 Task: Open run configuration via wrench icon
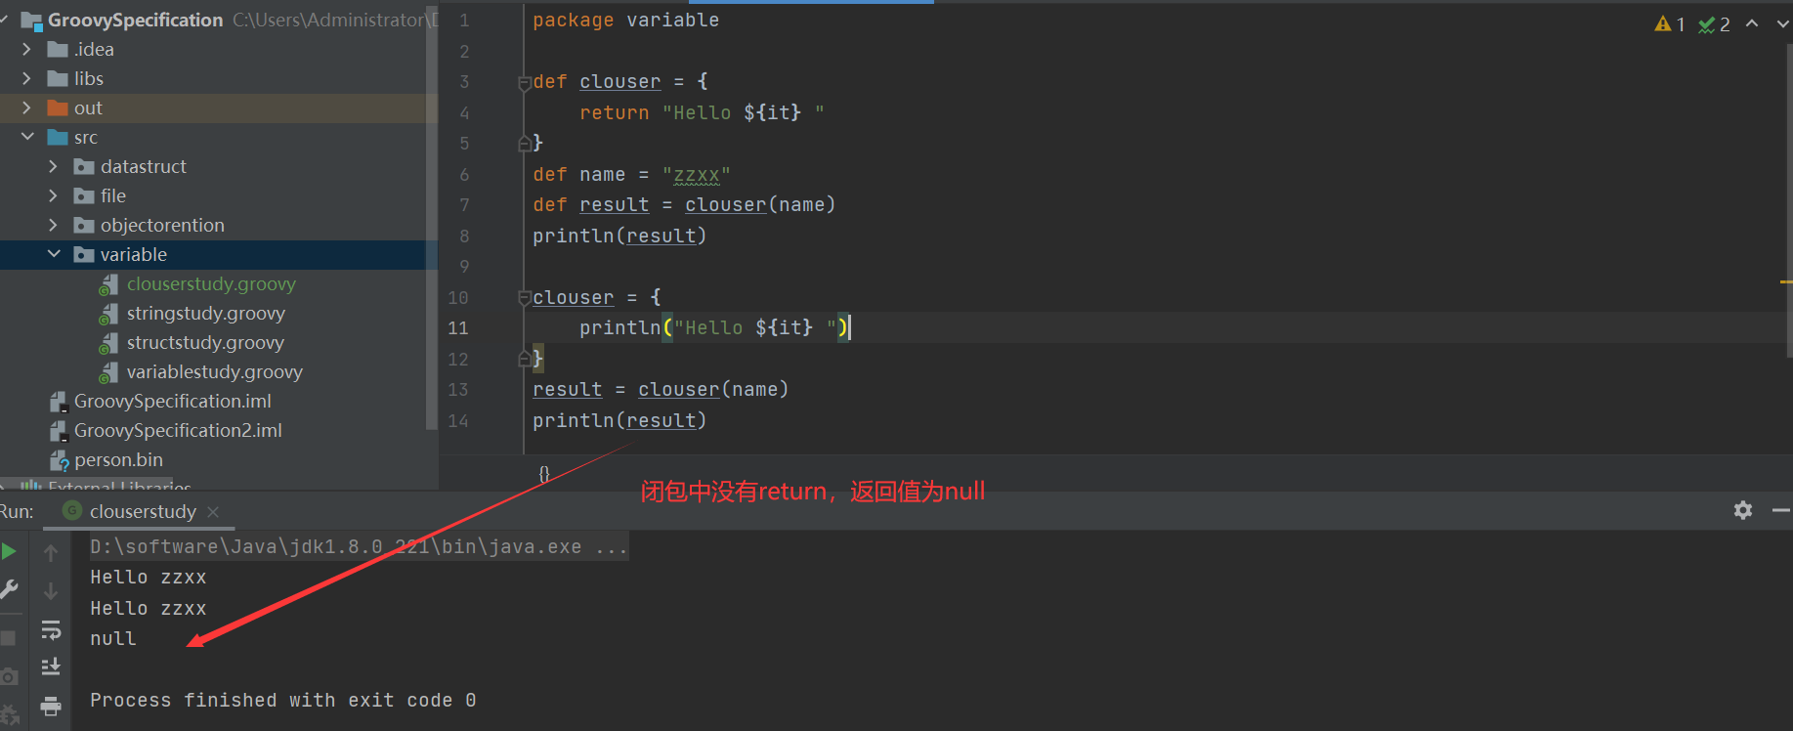click(x=9, y=589)
